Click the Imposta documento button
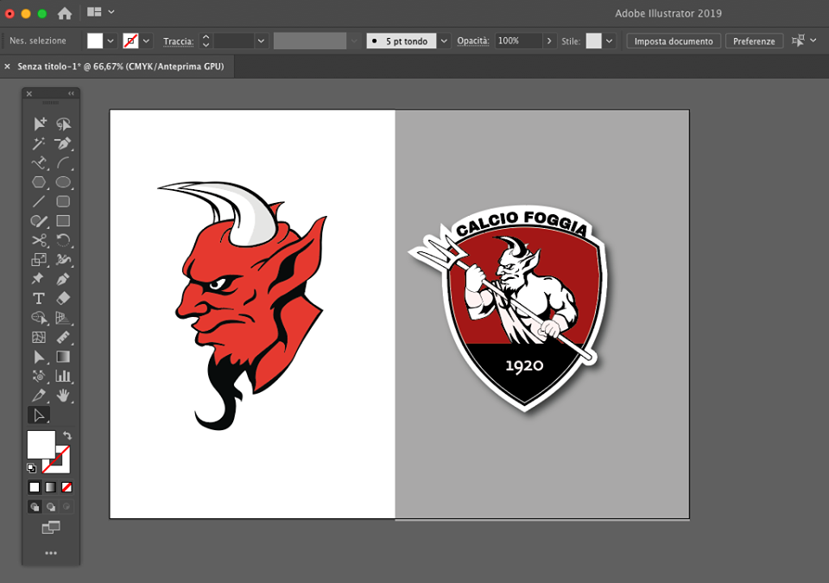 (674, 41)
